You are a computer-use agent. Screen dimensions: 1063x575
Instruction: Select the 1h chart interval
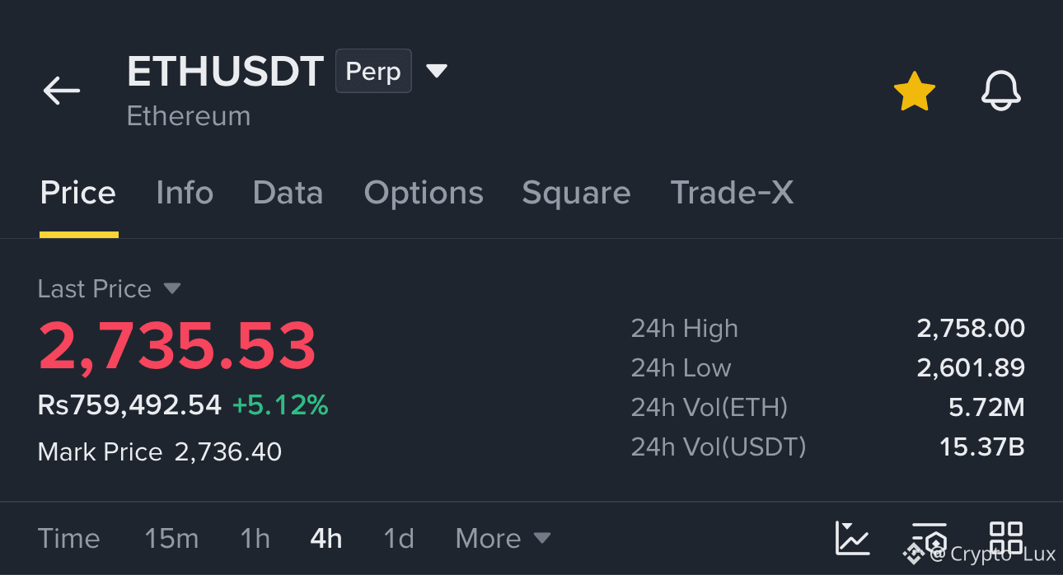coord(255,539)
